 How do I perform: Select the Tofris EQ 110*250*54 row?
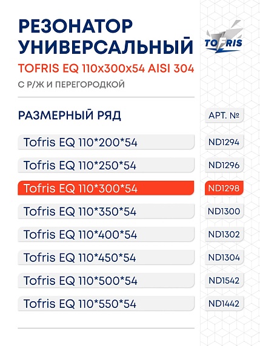[106, 165]
